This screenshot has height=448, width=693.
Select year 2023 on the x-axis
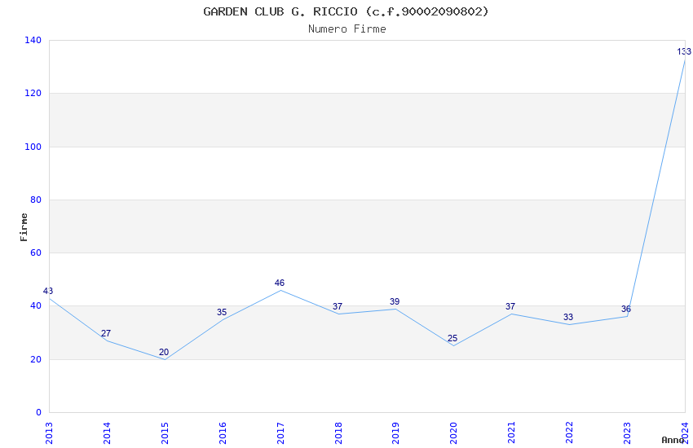coord(627,433)
